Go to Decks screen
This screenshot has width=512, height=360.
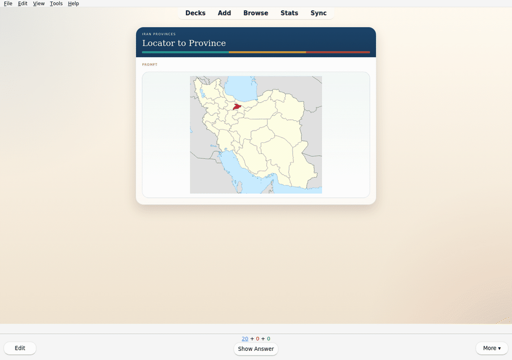tap(195, 13)
